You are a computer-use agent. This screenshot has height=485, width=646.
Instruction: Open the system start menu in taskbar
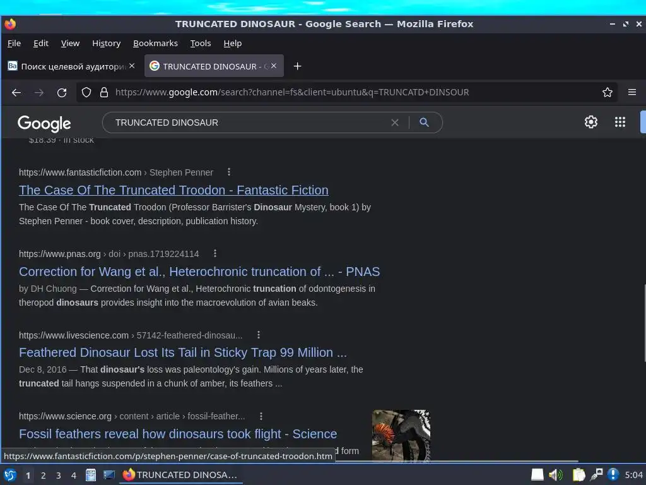[x=10, y=475]
